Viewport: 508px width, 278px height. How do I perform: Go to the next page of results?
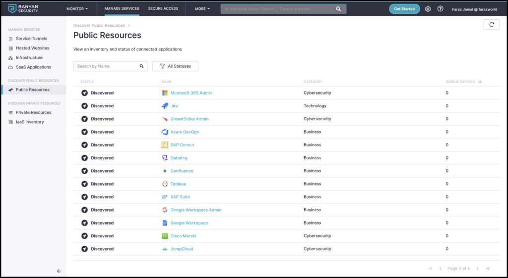pyautogui.click(x=478, y=269)
